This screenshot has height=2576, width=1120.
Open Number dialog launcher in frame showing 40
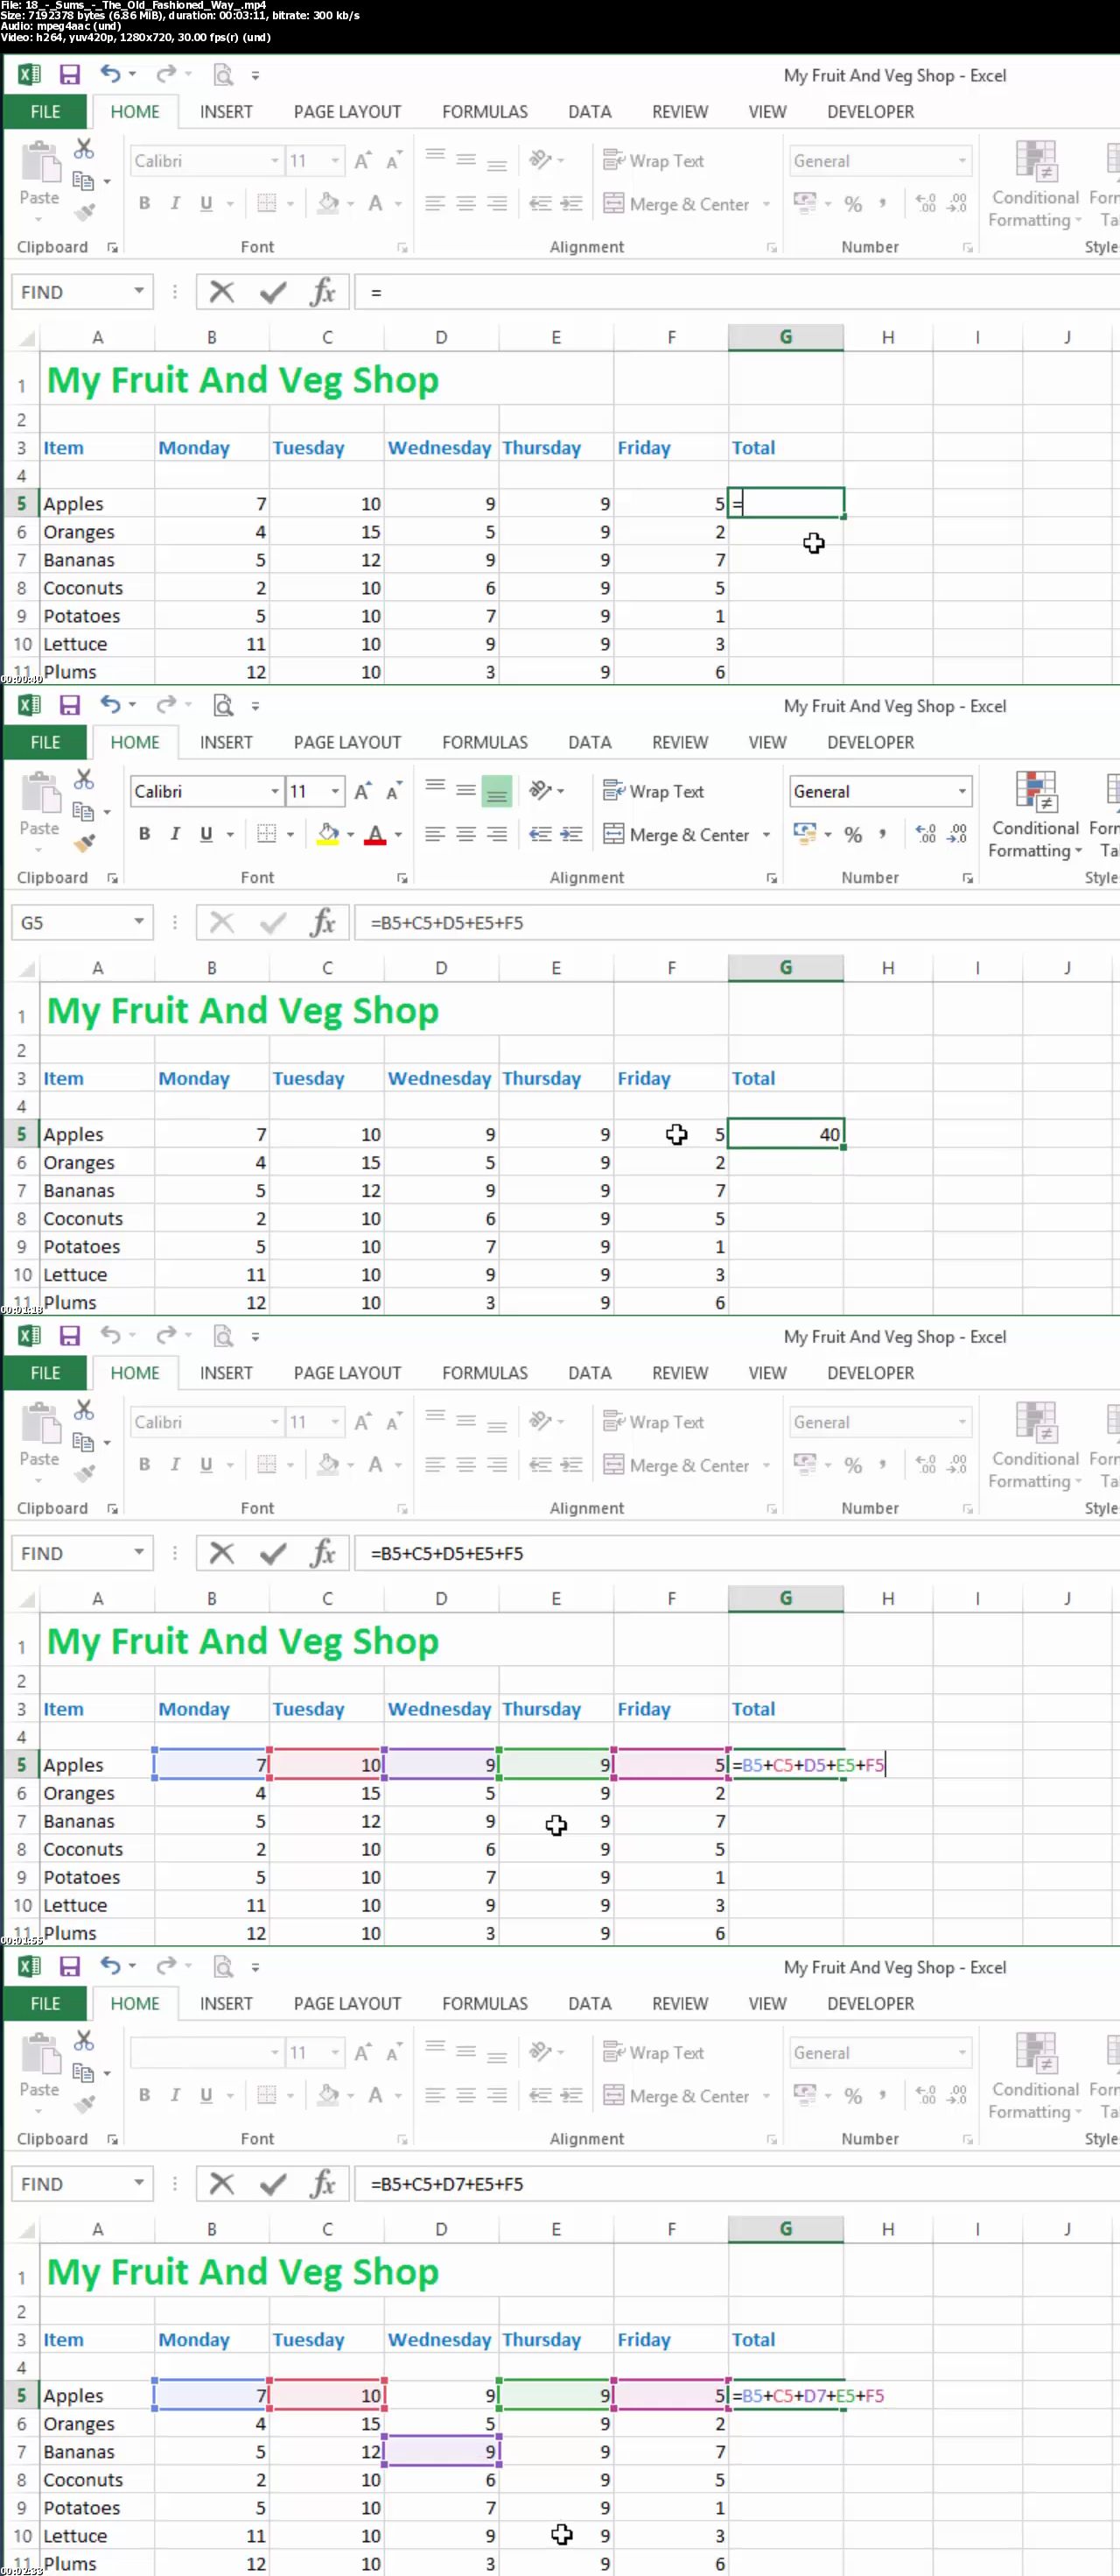[x=967, y=878]
